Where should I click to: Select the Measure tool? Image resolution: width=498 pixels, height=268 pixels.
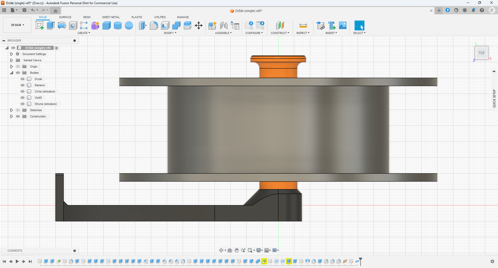[303, 25]
